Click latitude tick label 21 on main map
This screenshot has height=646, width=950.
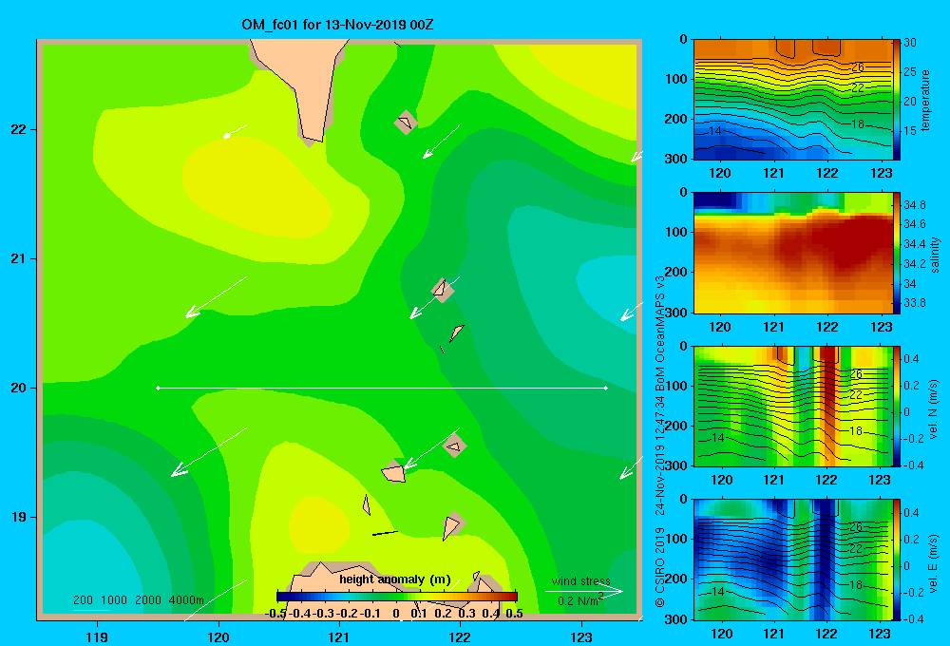coord(18,258)
